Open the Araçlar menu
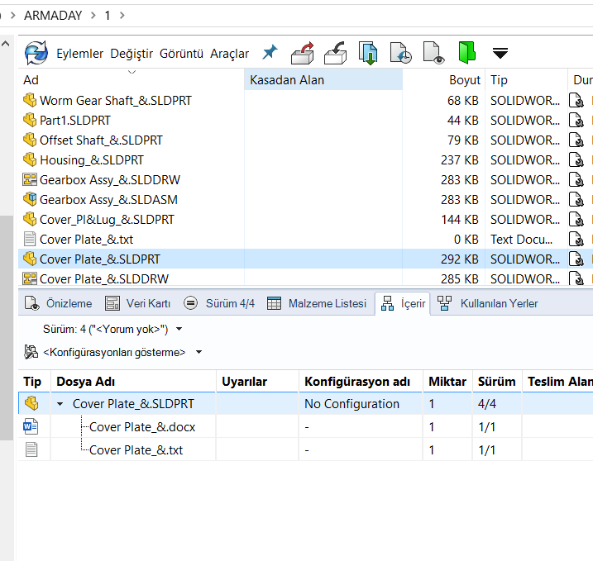 click(x=229, y=54)
